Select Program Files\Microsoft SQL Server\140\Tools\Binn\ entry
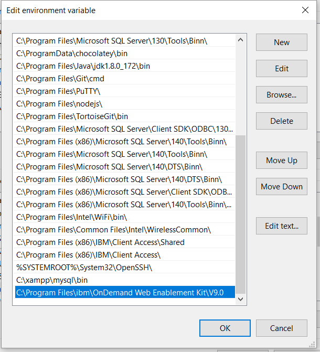The image size is (320, 352). click(x=125, y=154)
